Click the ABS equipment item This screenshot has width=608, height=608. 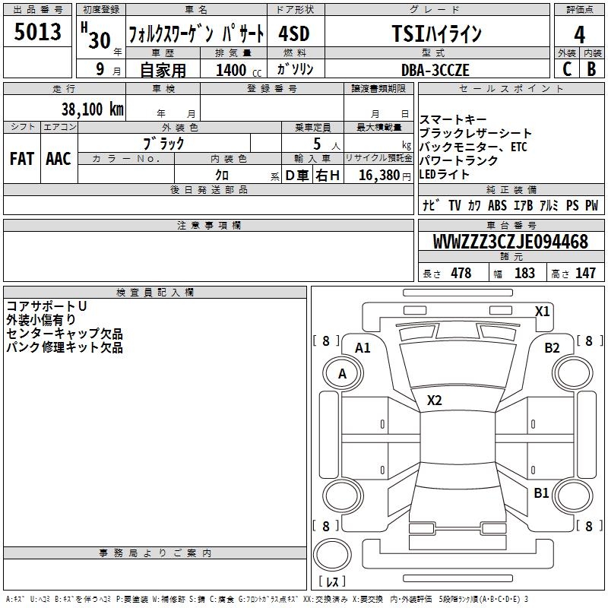click(x=497, y=205)
